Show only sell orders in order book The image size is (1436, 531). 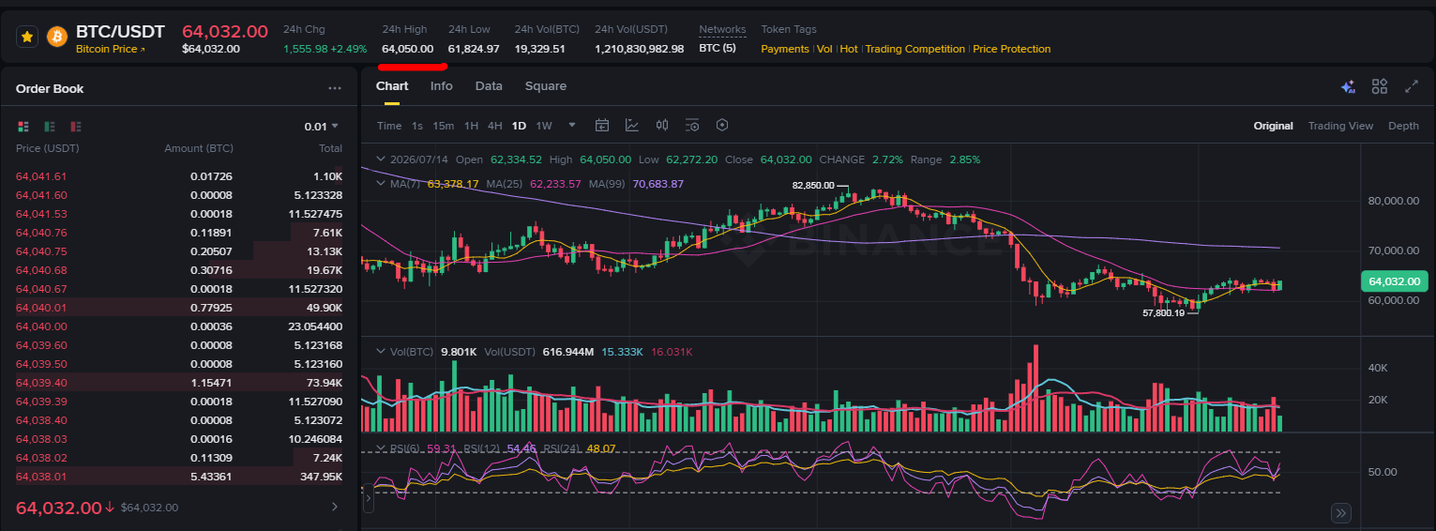(76, 126)
